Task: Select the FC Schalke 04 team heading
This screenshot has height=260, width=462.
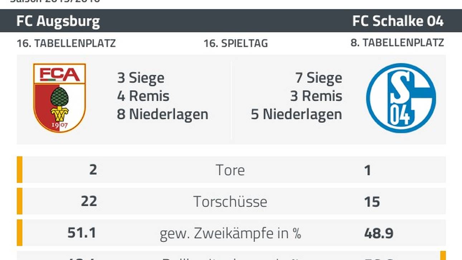Action: [x=398, y=21]
